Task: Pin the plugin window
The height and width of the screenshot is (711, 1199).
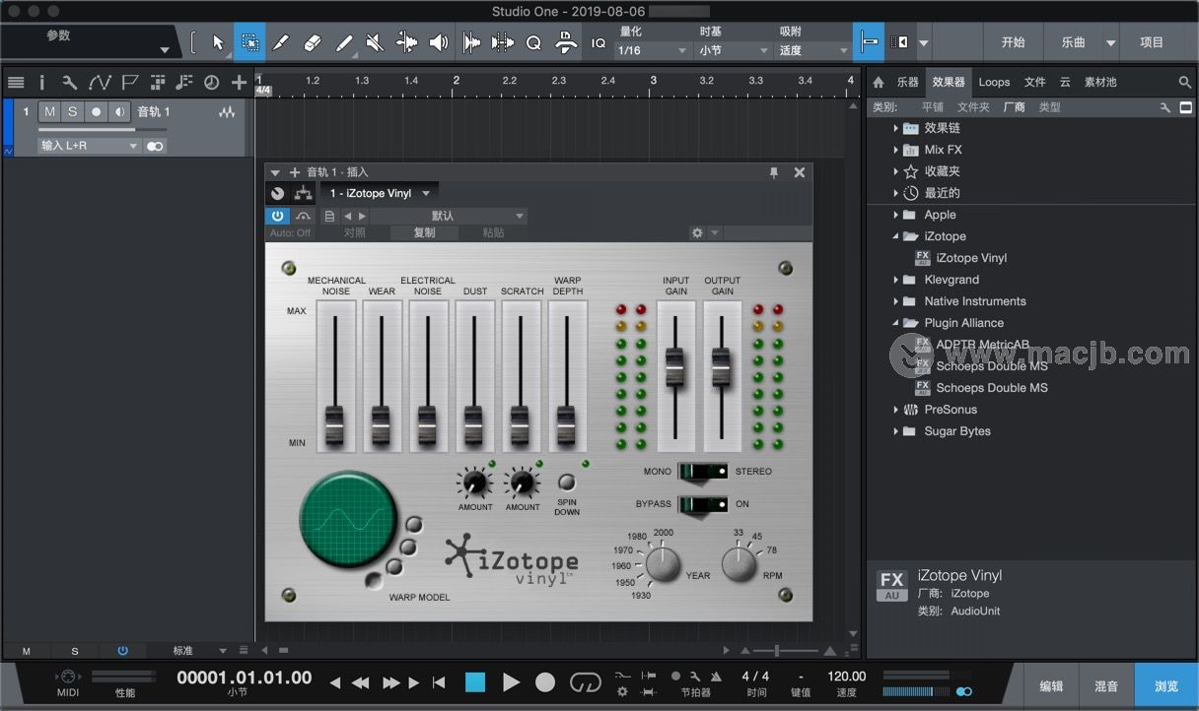Action: tap(774, 172)
